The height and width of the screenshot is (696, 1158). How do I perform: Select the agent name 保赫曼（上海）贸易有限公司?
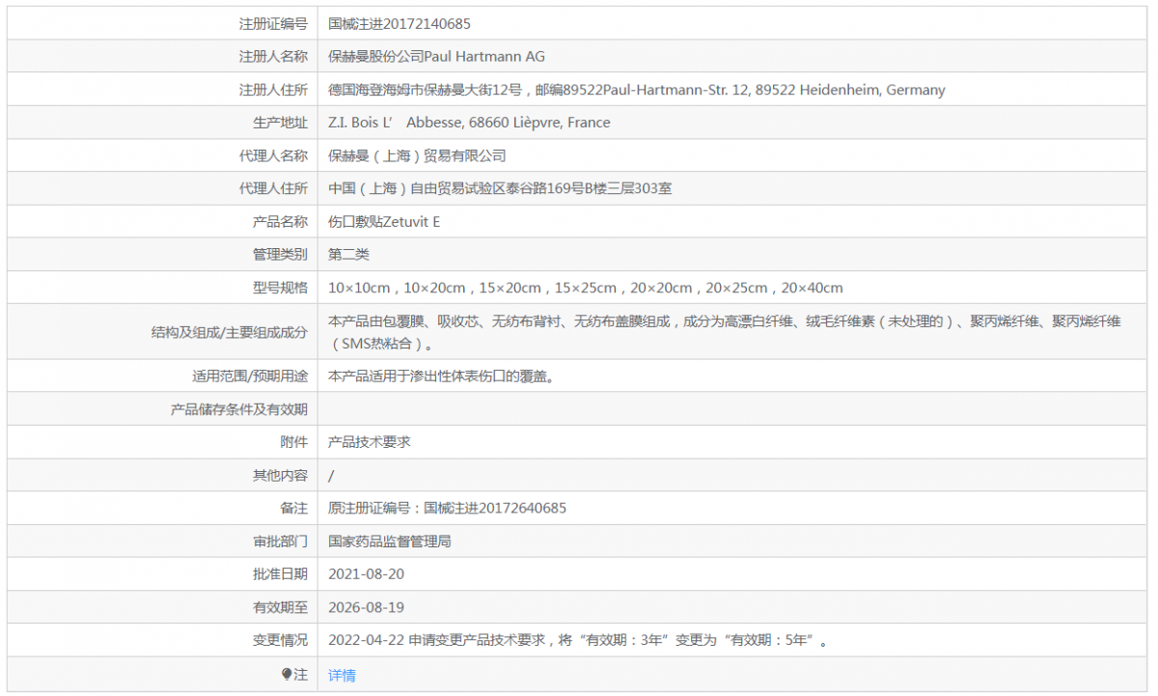point(417,155)
